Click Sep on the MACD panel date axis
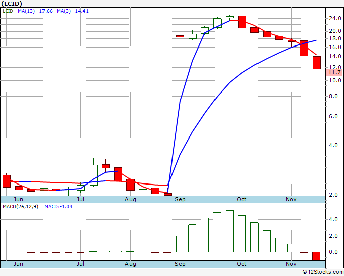344x276 pixels. coord(180,264)
